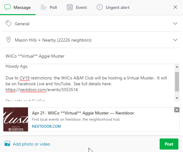Close the post composer dialog
Screen dimensions: 183x152
click(175, 7)
